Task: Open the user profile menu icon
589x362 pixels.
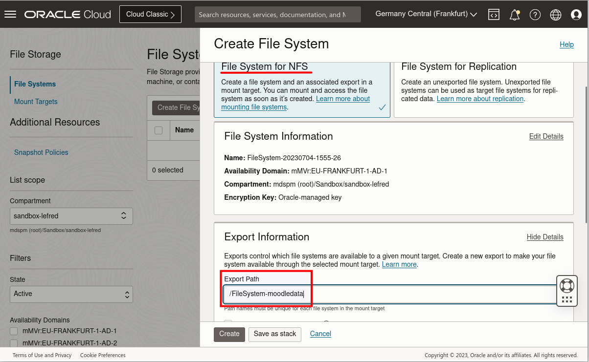Action: [x=576, y=14]
